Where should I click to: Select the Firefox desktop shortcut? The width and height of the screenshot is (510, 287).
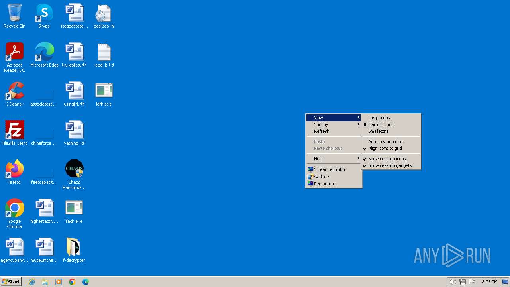[x=14, y=173]
